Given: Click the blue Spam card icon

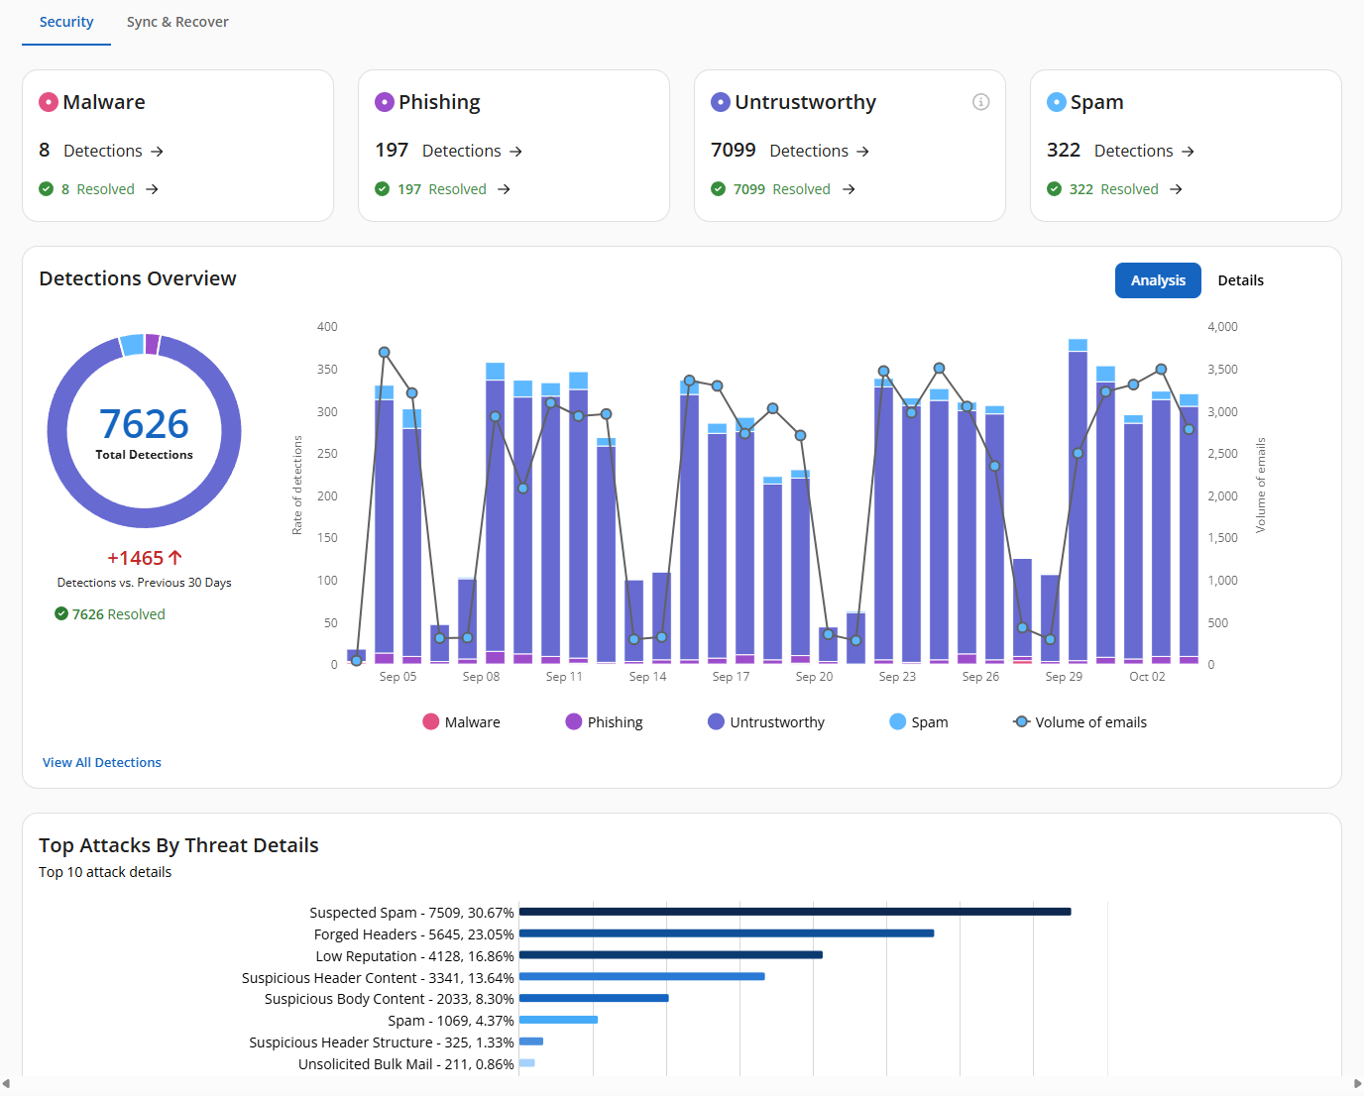Looking at the screenshot, I should coord(1057,102).
